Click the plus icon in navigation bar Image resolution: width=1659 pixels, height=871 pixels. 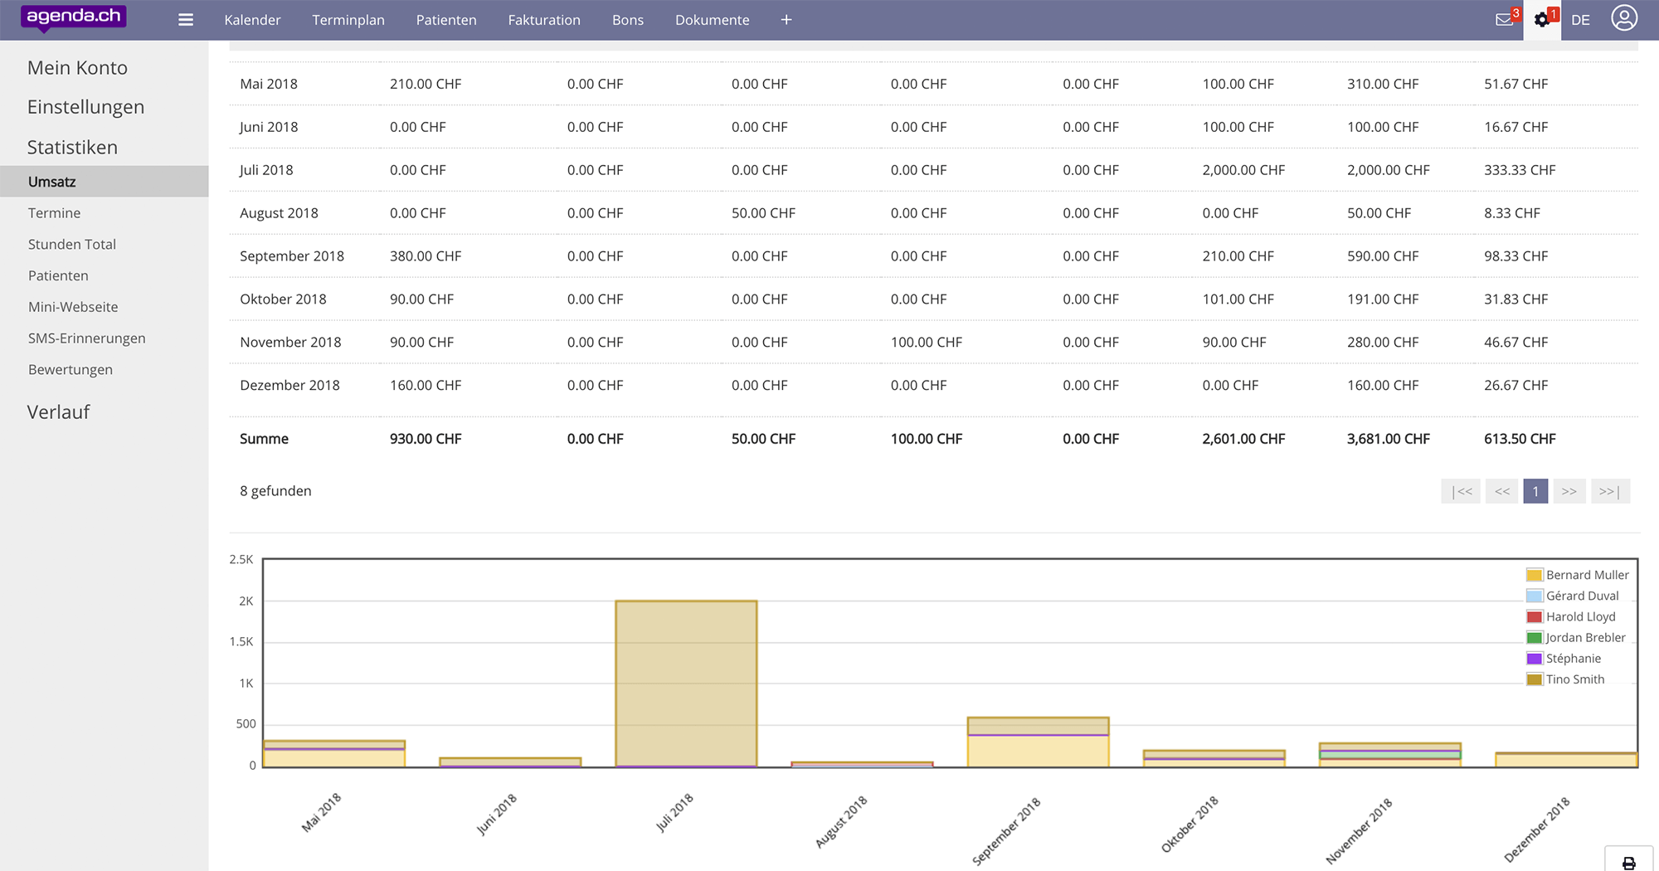tap(786, 20)
